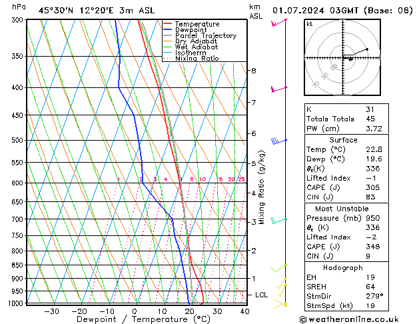This screenshot has height=324, width=419.
Task: Click the surface Dewp value '19.6'
Action: coord(374,159)
